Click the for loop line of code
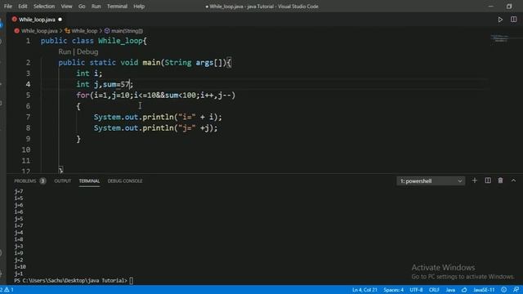 tap(156, 96)
